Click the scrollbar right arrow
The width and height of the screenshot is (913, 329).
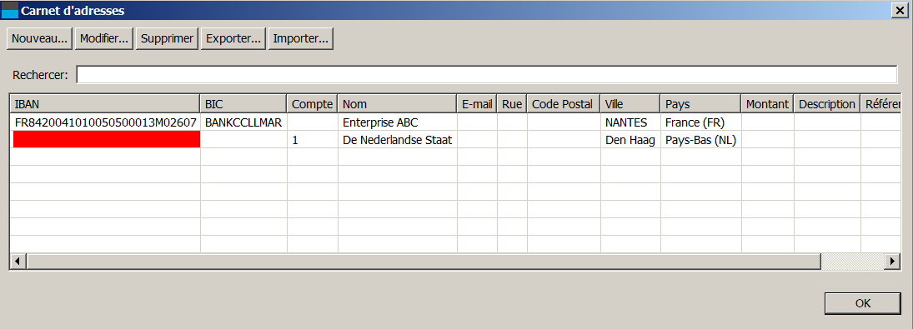[x=892, y=262]
